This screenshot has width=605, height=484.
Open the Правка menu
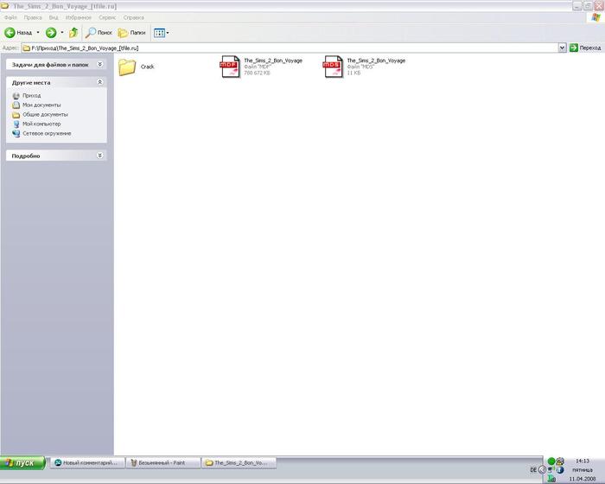click(x=33, y=18)
